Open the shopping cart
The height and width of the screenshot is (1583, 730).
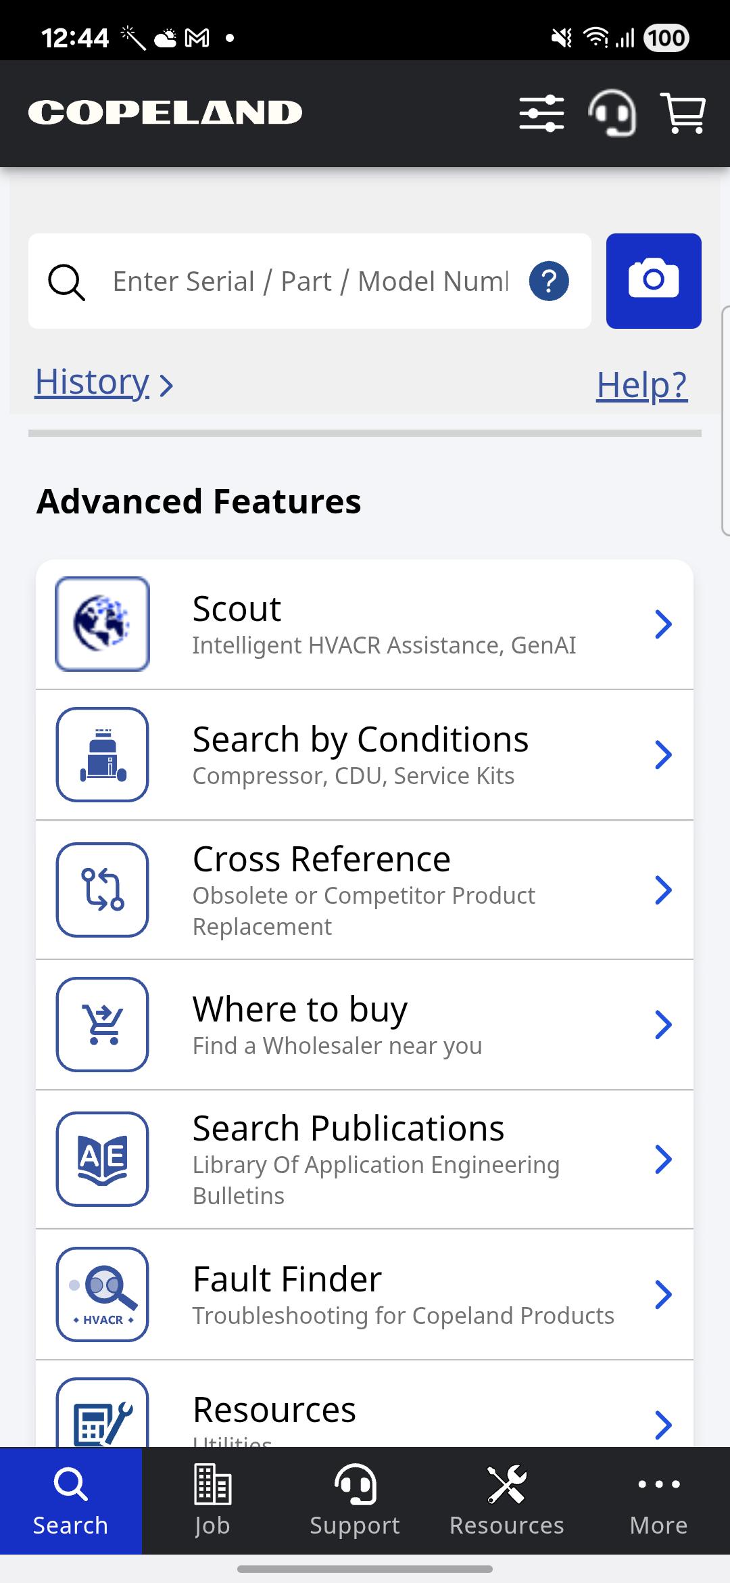click(683, 113)
